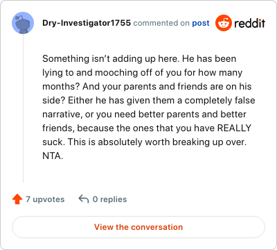Open 'View the conversation' button
The height and width of the screenshot is (250, 277).
(x=138, y=227)
